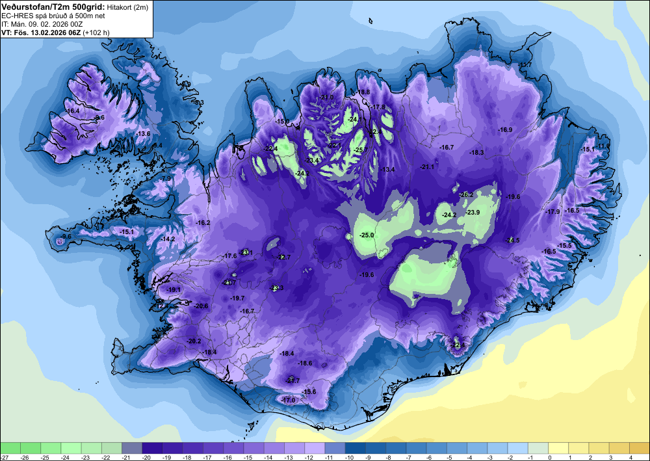The image size is (650, 461).
Task: Click the -11.7 temperature value in the northeast
Action: tap(525, 64)
